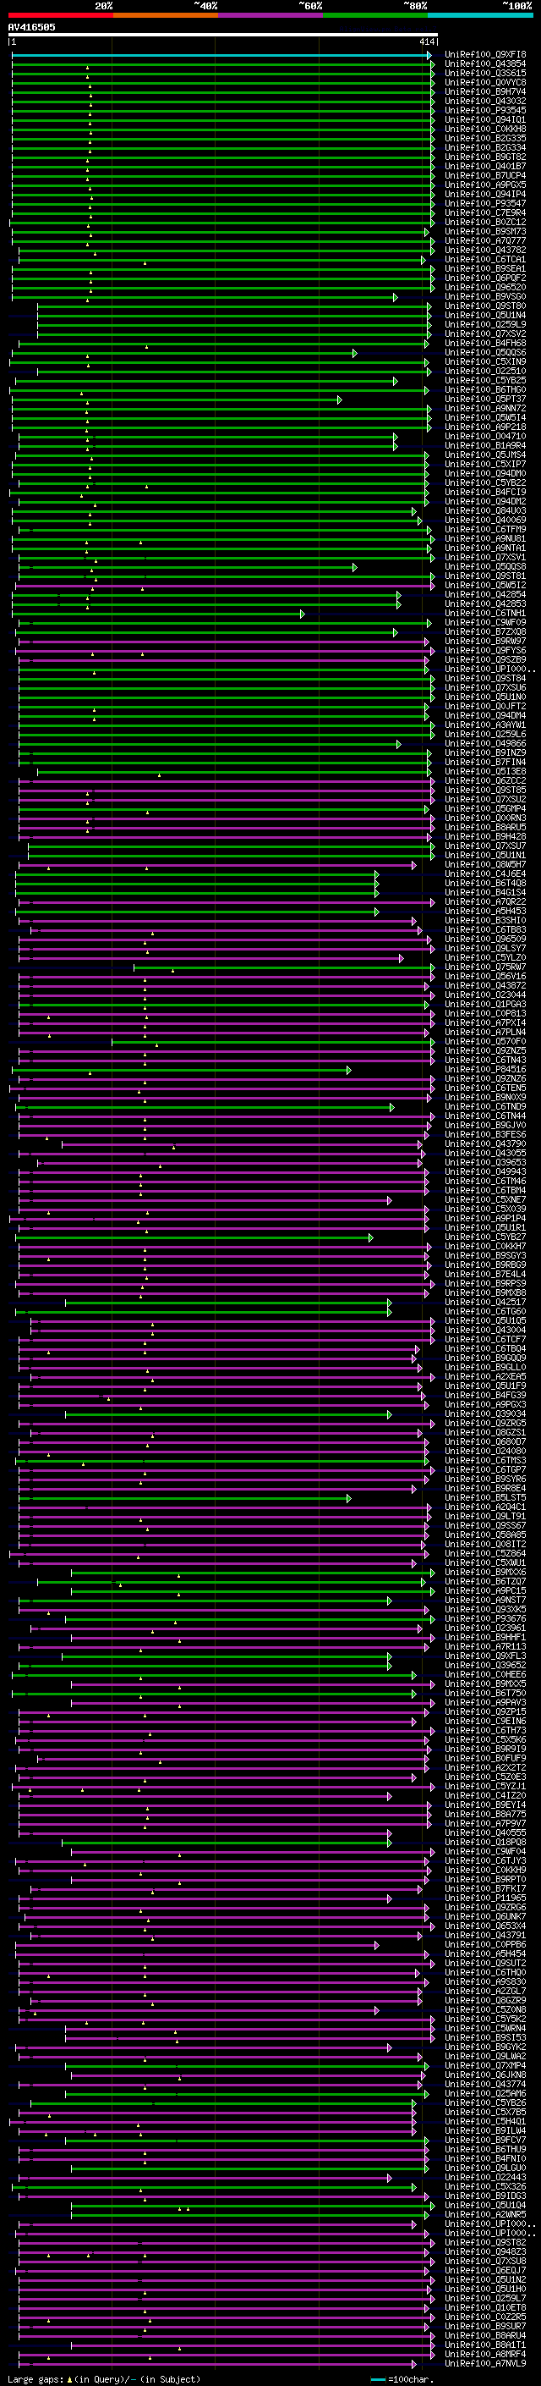Select the UniRef100_B7E4L4 hit label
Screen dimensions: 541x2386
coord(485,1275)
